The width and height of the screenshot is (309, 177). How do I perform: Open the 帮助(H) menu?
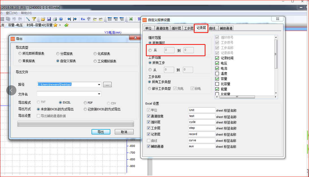[x=26, y=13]
